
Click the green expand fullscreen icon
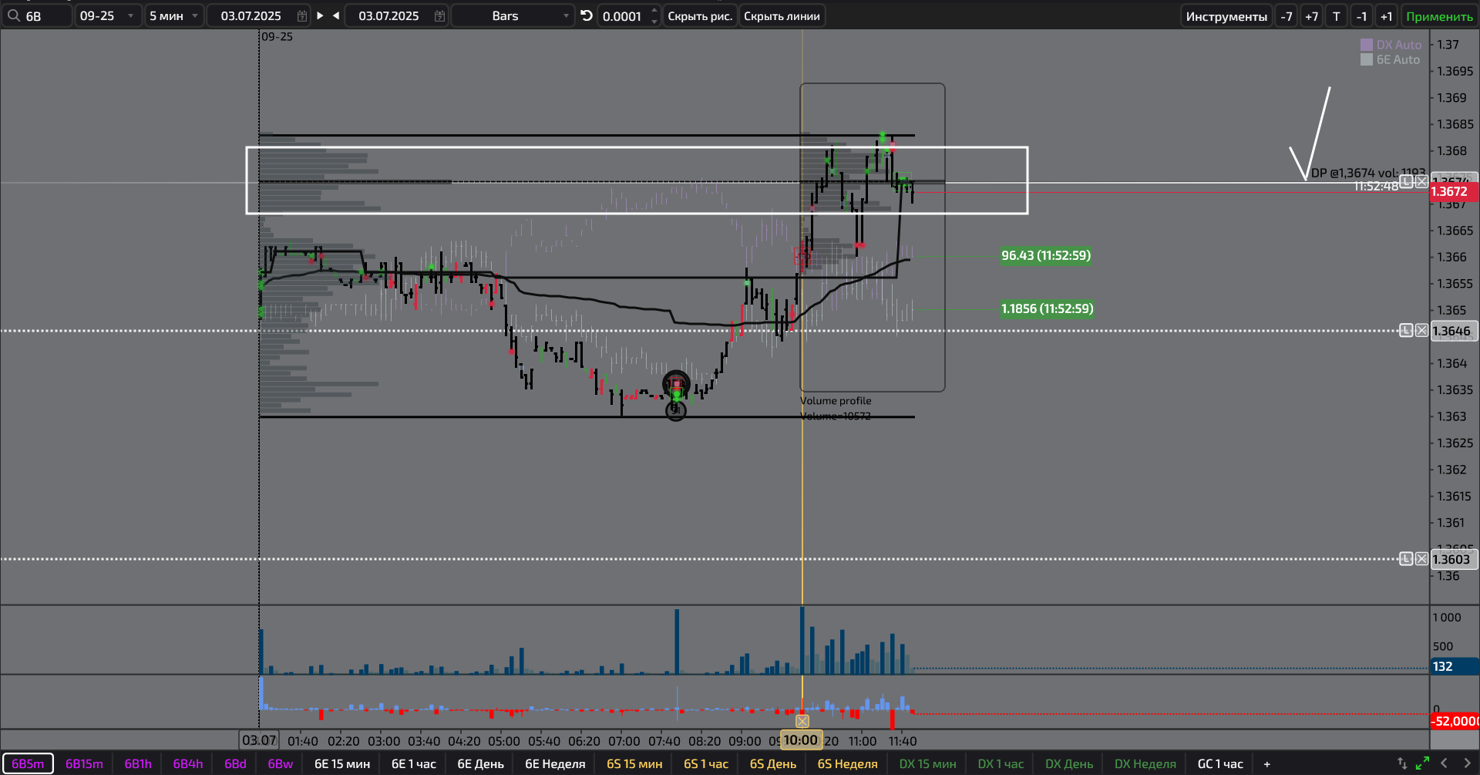click(1422, 763)
